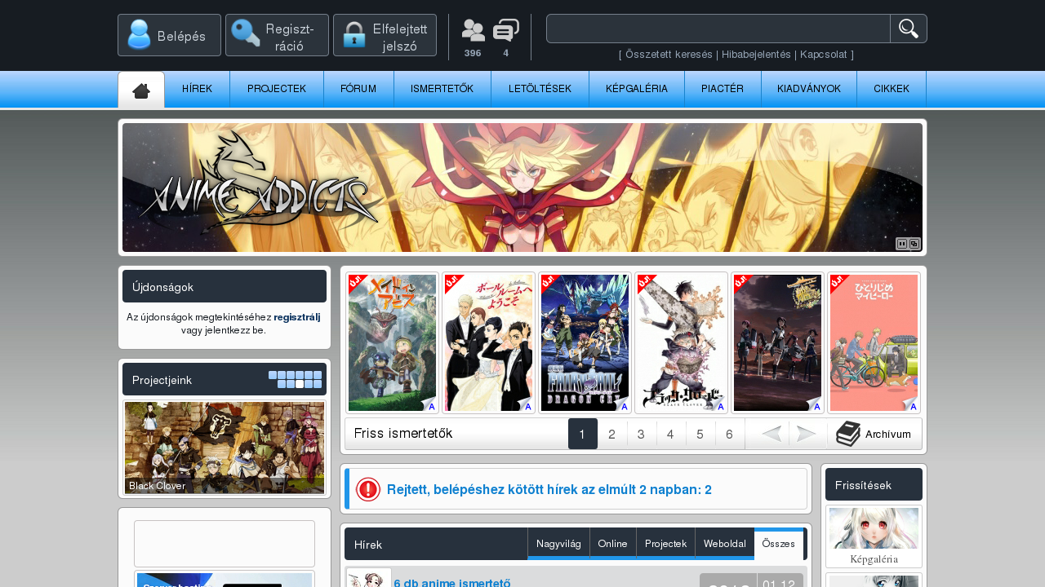Open the Kapcsolat link

coord(823,55)
